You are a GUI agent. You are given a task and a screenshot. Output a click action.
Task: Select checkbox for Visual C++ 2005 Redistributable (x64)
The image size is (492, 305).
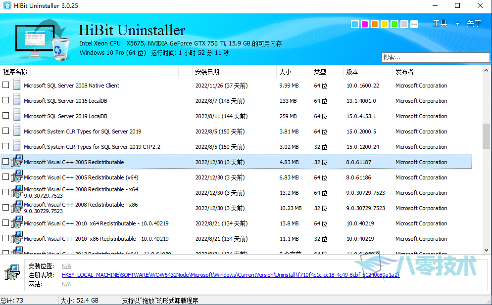coord(5,177)
